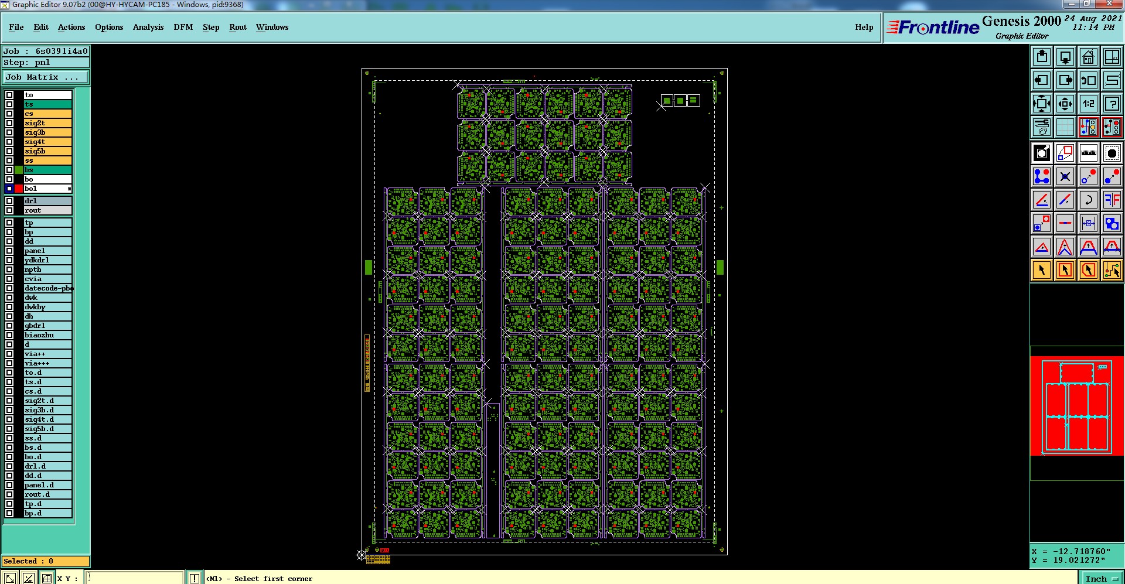Click the pan left icon
The image size is (1125, 584).
click(x=1042, y=80)
